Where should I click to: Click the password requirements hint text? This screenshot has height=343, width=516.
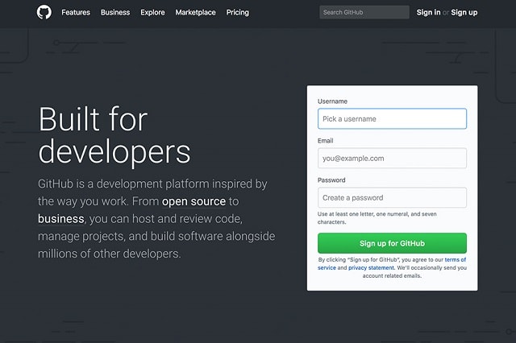[x=377, y=218]
